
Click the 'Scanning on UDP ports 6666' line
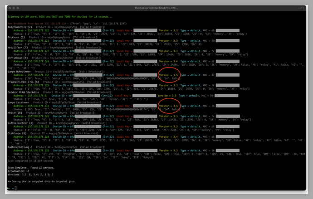click(x=60, y=17)
